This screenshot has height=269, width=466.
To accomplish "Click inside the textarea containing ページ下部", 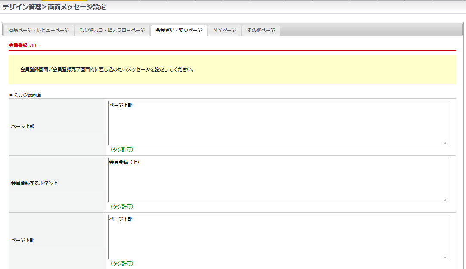I will click(278, 237).
